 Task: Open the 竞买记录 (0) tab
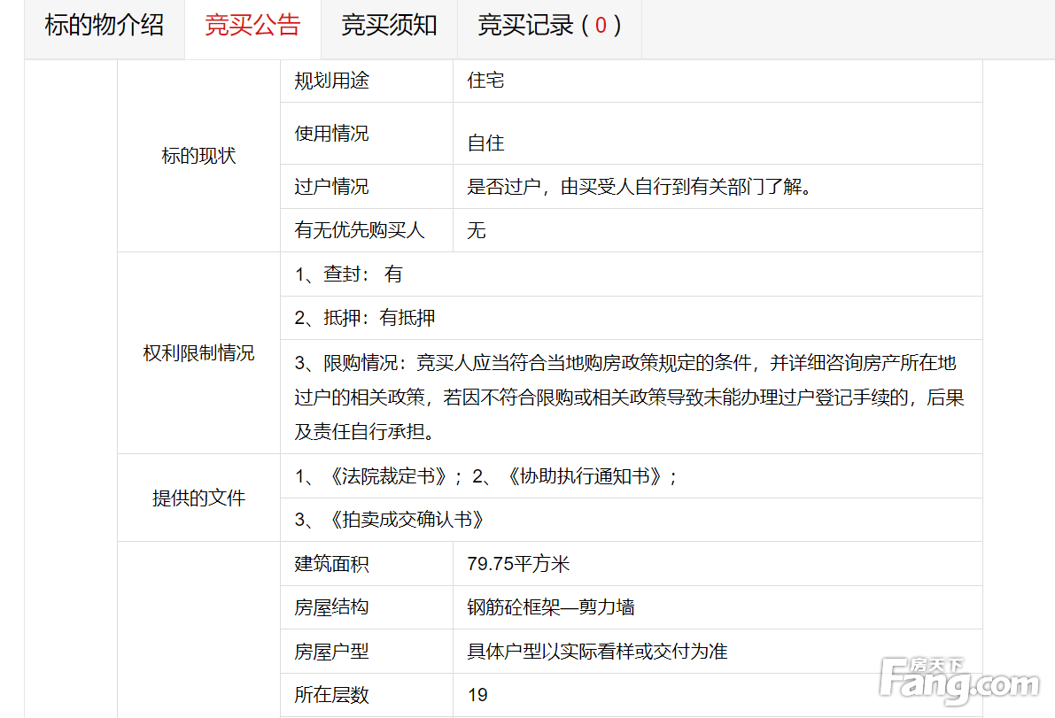(x=549, y=26)
